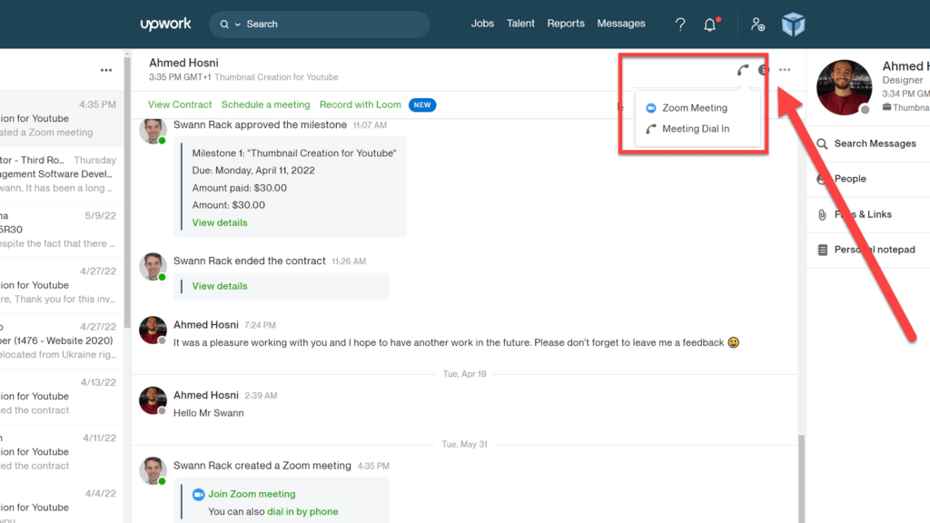Viewport: 930px width, 523px height.
Task: Click the smiley emoji in feedback message
Action: click(x=734, y=342)
